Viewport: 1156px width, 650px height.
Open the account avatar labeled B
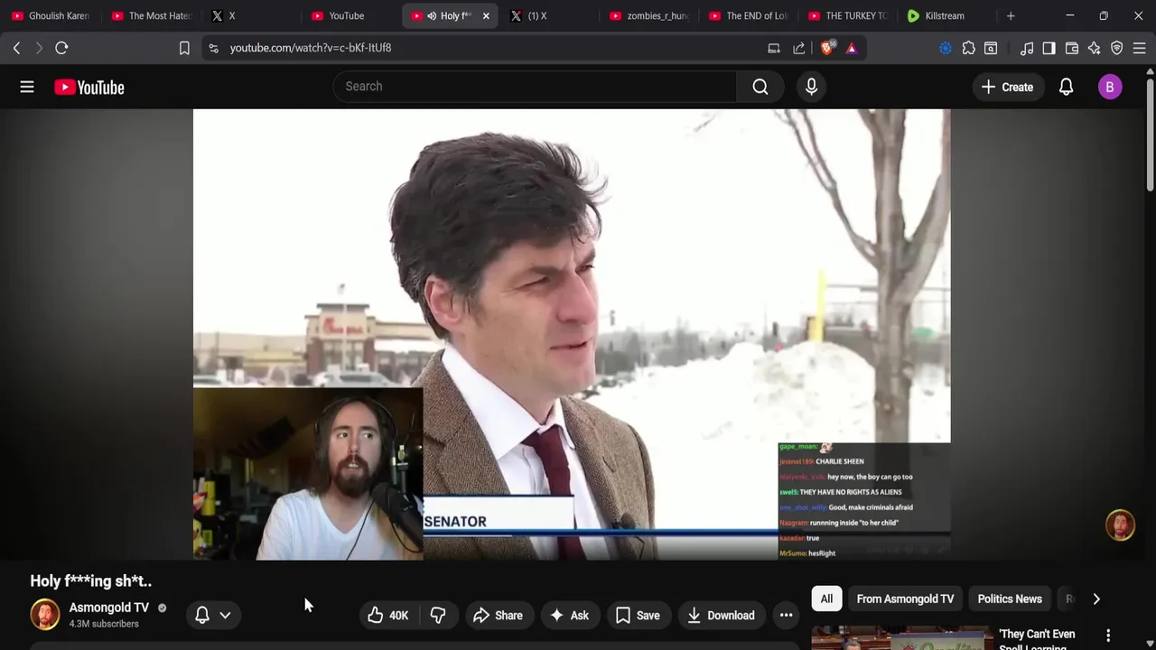pyautogui.click(x=1110, y=87)
